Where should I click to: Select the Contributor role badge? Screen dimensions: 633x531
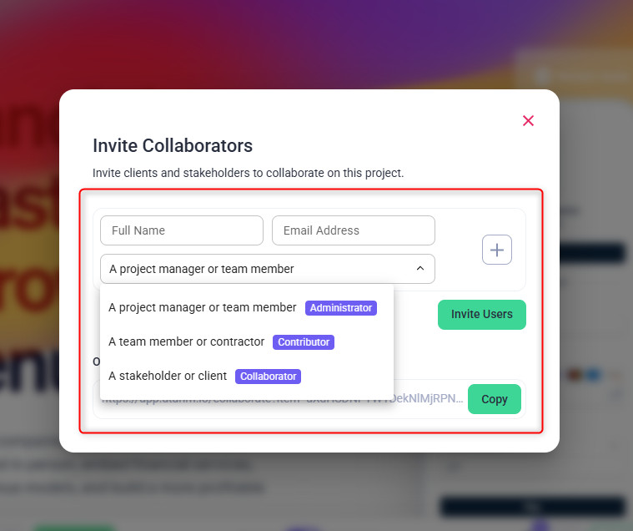pos(304,342)
